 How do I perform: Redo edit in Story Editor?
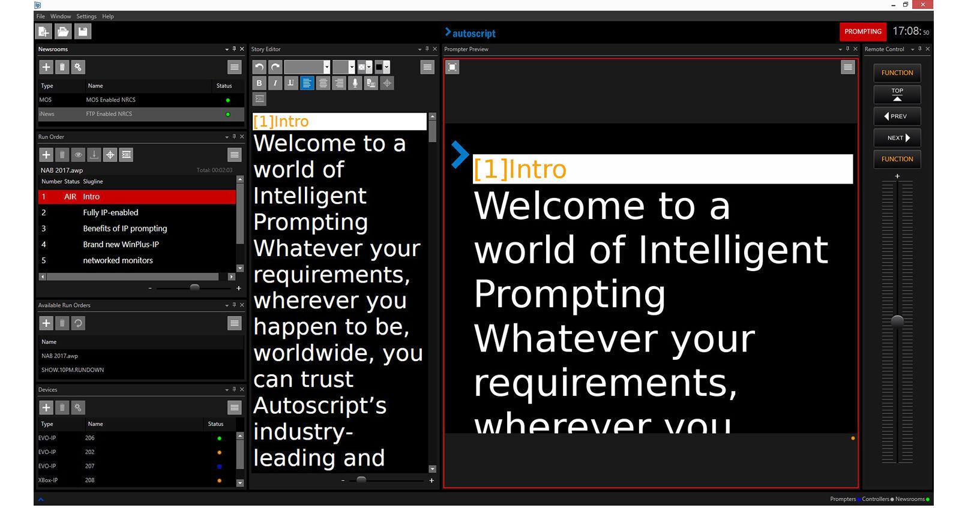click(275, 67)
